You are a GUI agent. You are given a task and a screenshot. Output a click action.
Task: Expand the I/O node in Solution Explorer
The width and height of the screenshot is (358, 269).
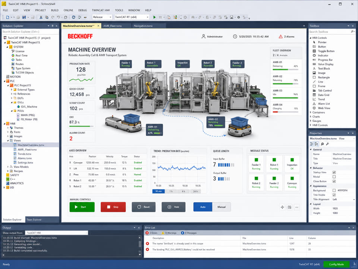(4, 188)
